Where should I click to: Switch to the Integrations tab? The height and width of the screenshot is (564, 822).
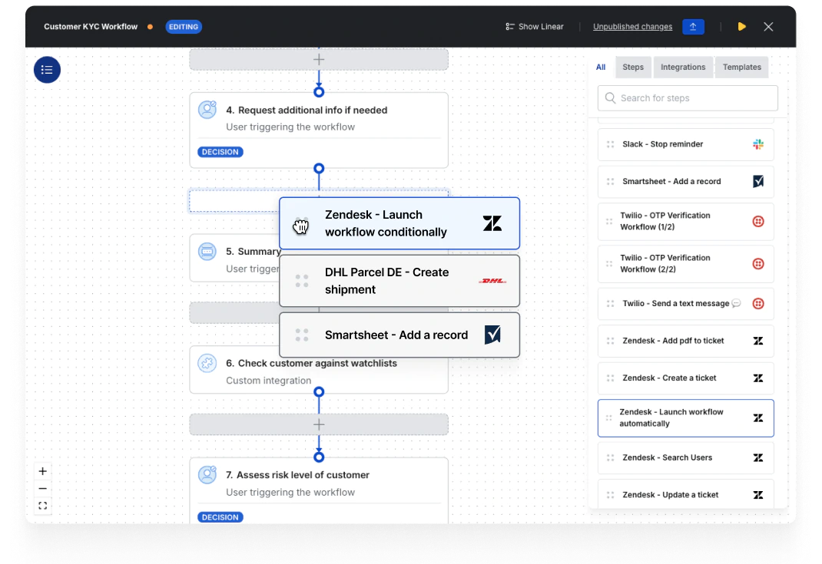pyautogui.click(x=682, y=67)
